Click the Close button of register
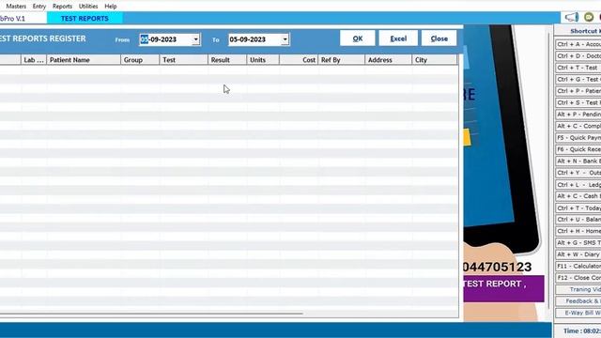Screen dimensions: 601x338 439,38
